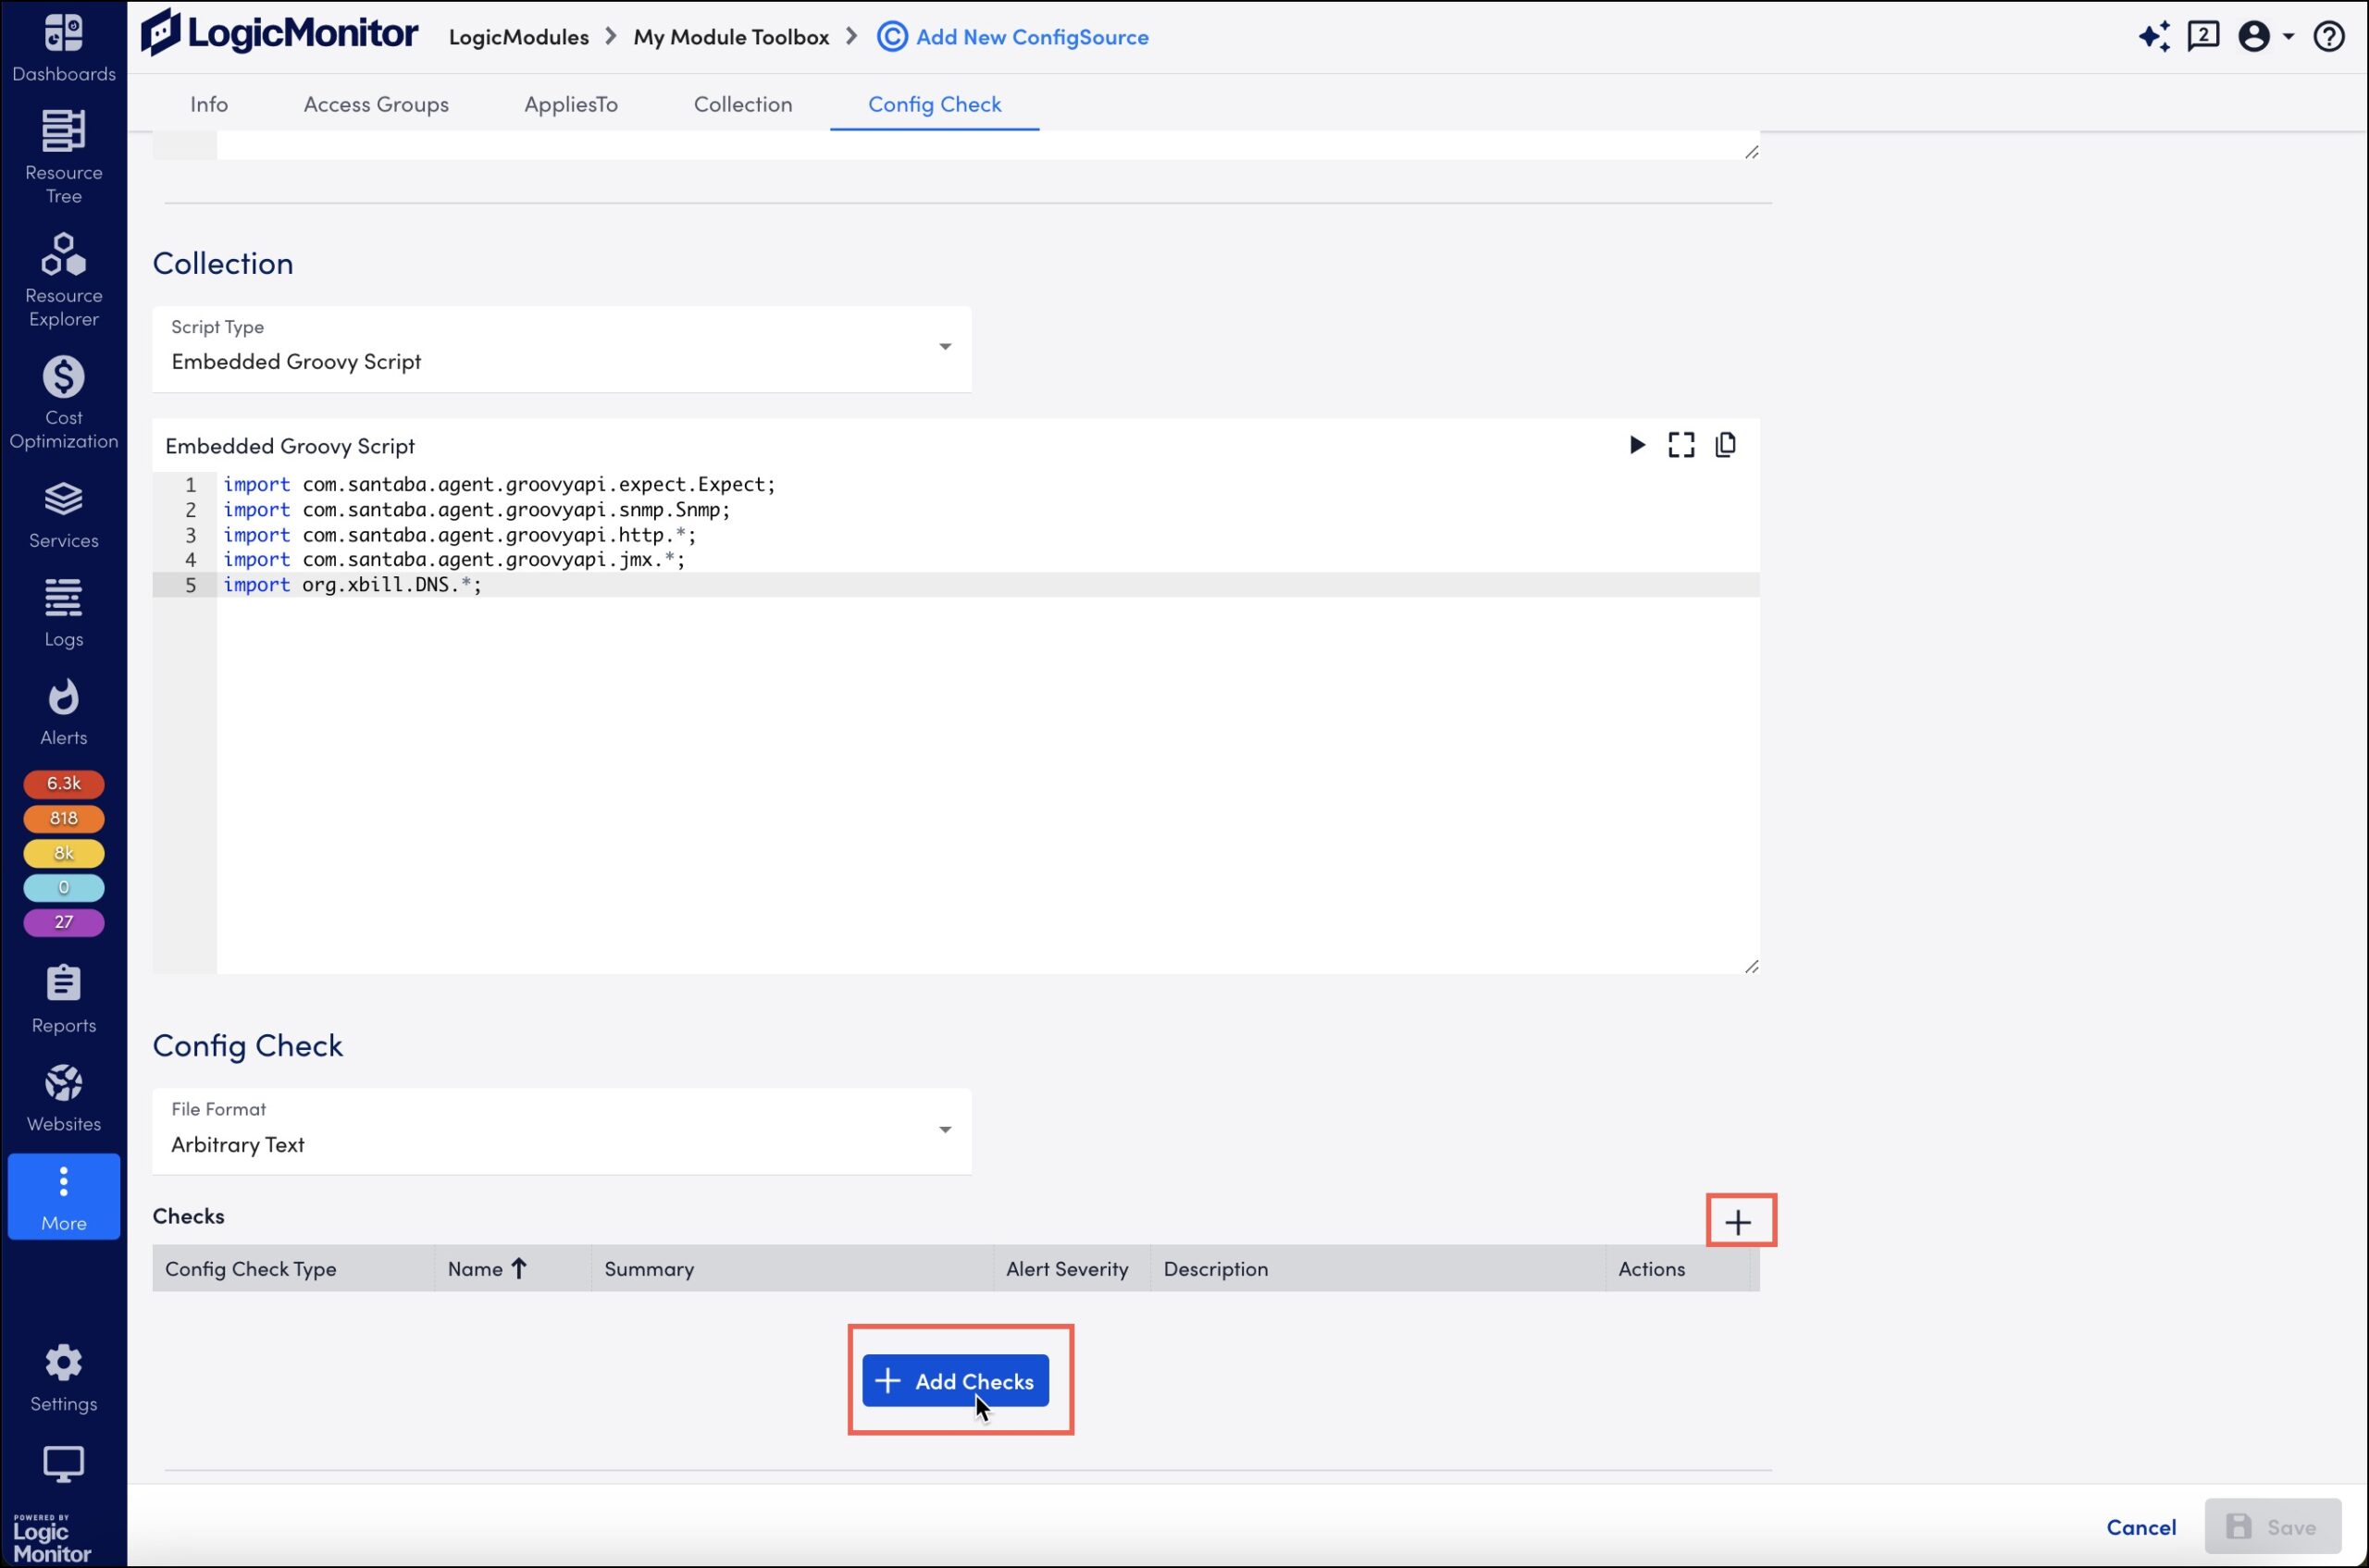Open the Resource Tree panel
This screenshot has width=2369, height=1568.
[63, 157]
